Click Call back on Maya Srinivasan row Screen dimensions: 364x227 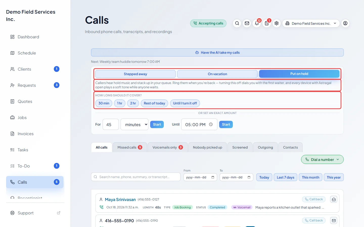point(314,199)
